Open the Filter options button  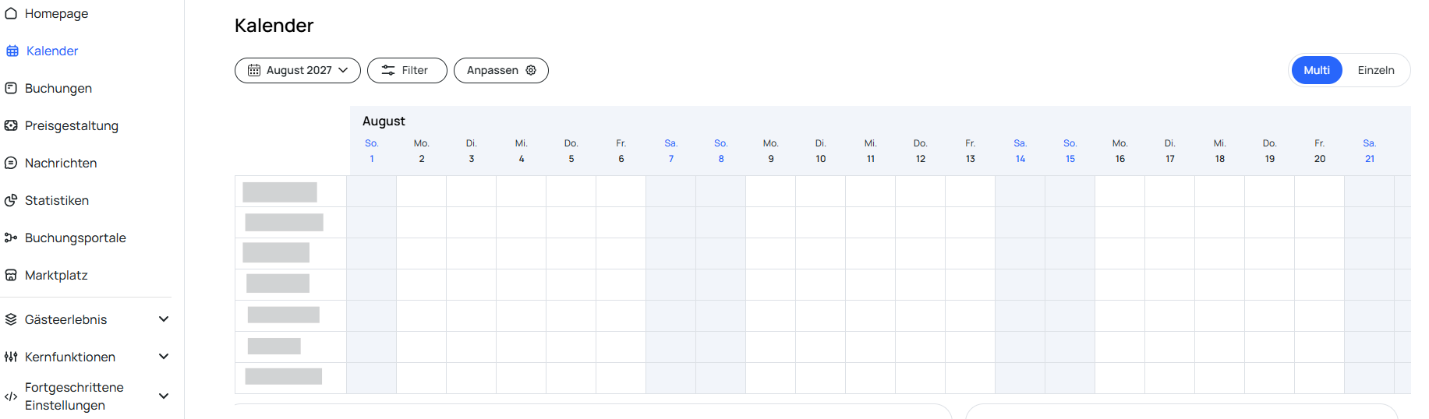point(407,70)
